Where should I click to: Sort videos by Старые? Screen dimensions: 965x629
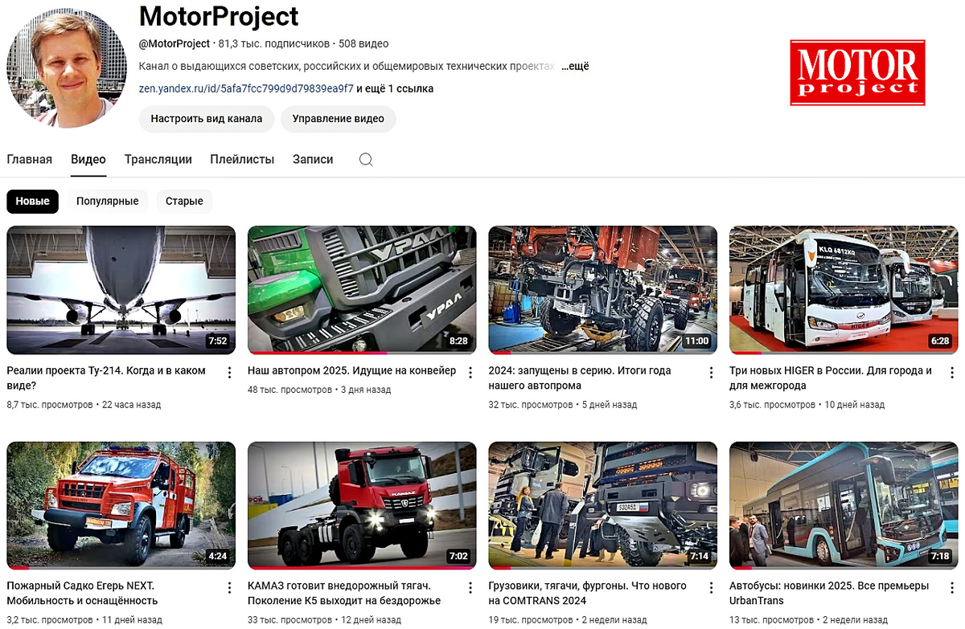(x=184, y=201)
